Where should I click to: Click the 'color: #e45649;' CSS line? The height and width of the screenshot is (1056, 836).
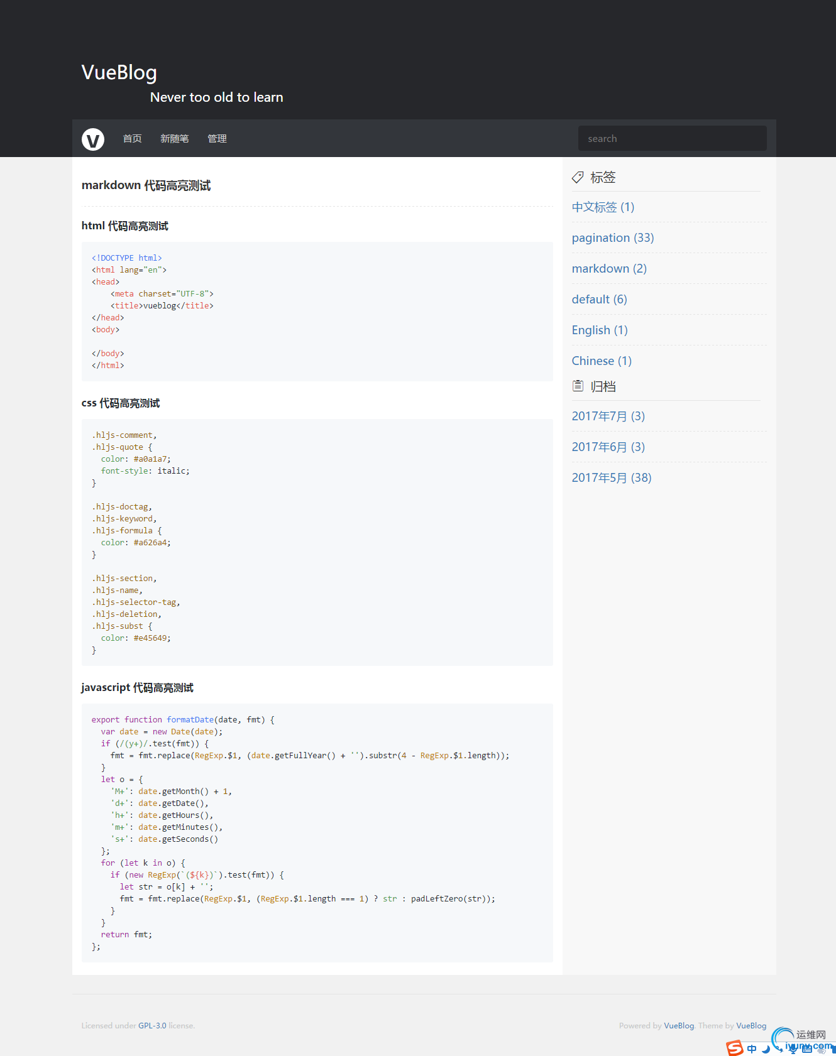(136, 638)
